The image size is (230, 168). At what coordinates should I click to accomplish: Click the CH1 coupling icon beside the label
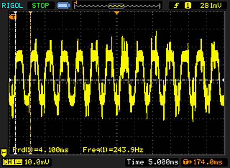pos(18,163)
